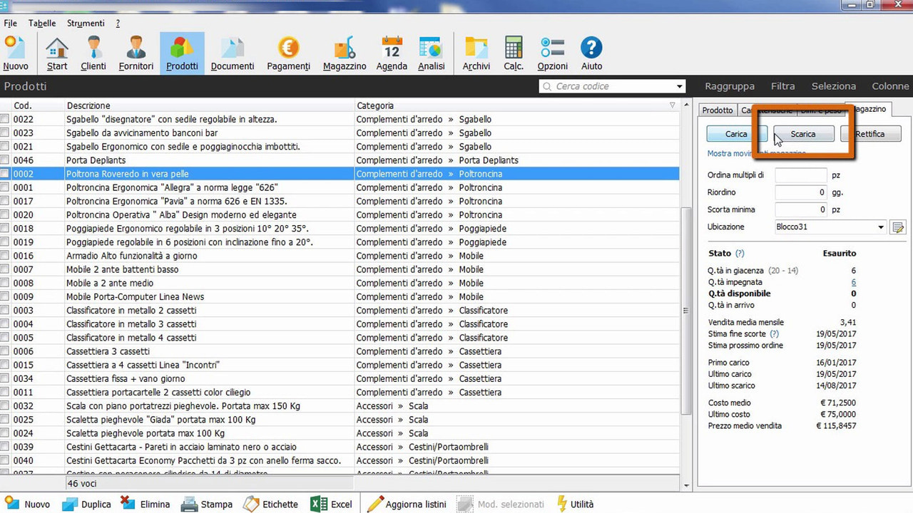Print the list with Stampa
The width and height of the screenshot is (913, 513).
[x=206, y=504]
